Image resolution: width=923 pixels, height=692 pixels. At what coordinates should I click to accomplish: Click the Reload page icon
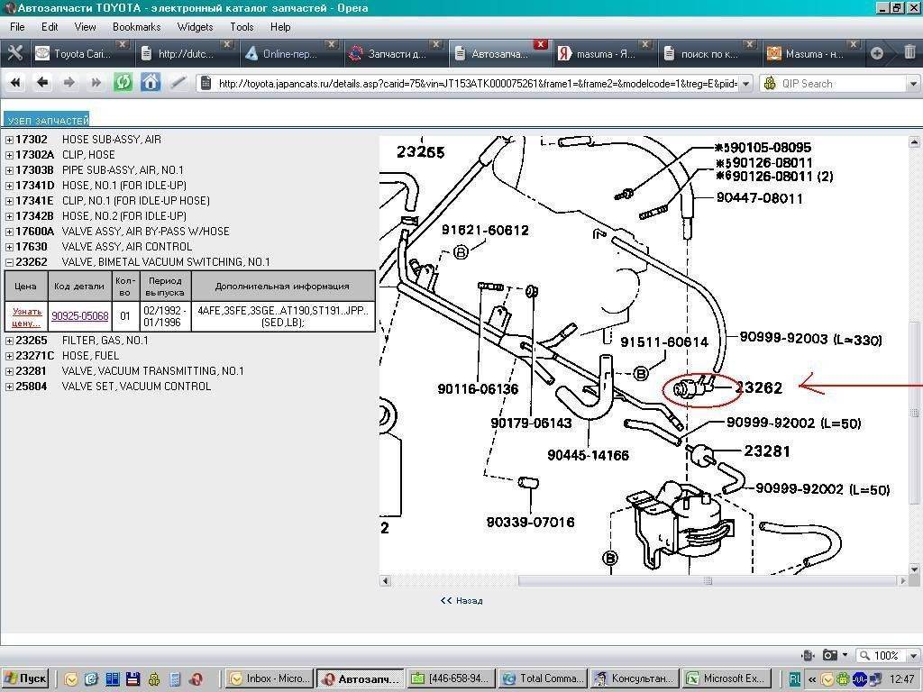coord(123,83)
